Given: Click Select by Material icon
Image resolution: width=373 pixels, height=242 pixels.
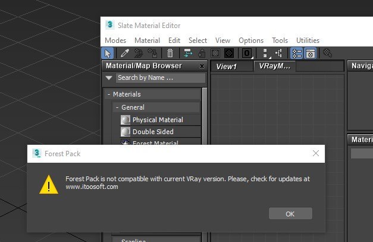Looking at the screenshot, I should coord(328,53).
